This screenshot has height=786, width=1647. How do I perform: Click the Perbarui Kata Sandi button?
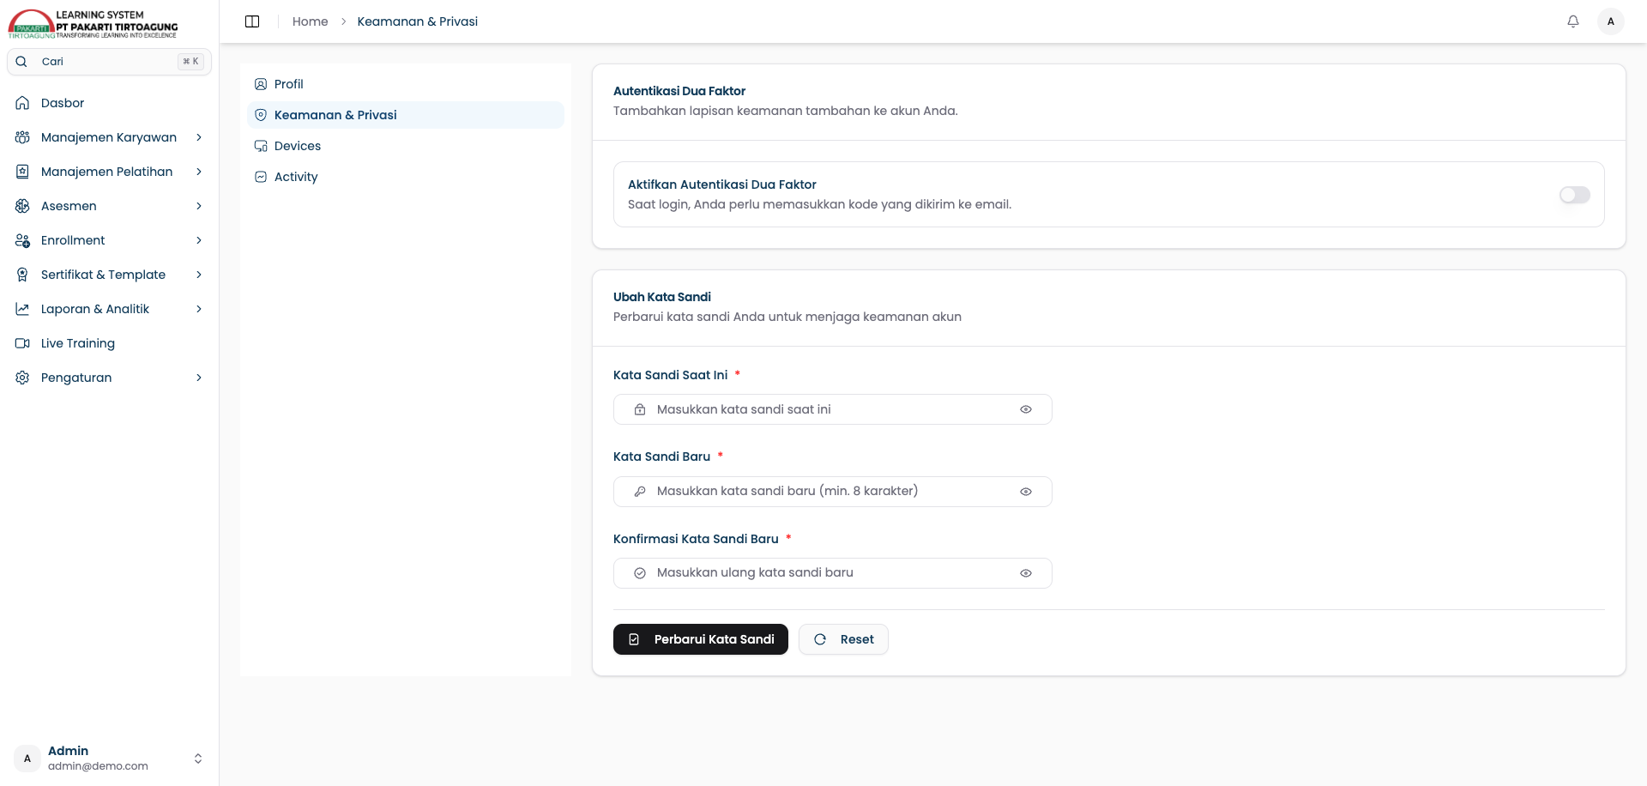(701, 639)
